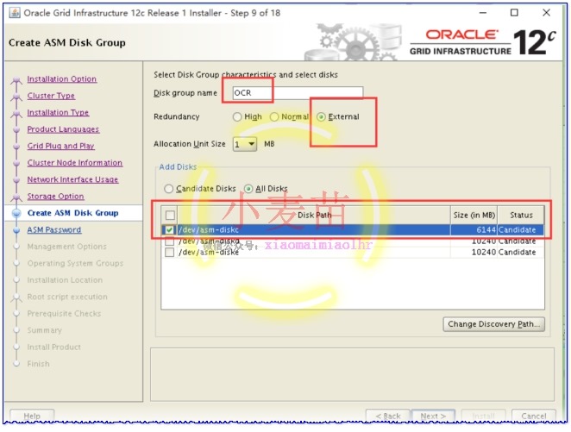Go to ASM Password step
Viewport: 571px width, 432px height.
coord(53,229)
